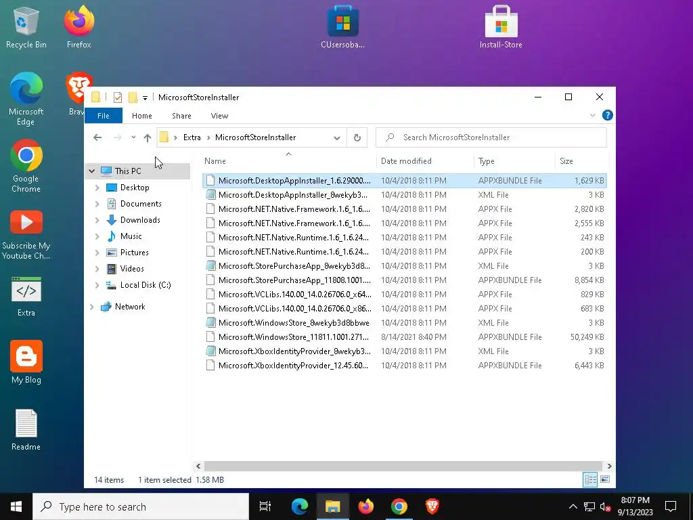Expand the Documents tree node
Image resolution: width=693 pixels, height=520 pixels.
point(97,204)
